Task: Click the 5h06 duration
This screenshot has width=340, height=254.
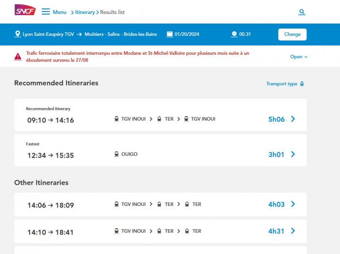Action: coord(276,119)
